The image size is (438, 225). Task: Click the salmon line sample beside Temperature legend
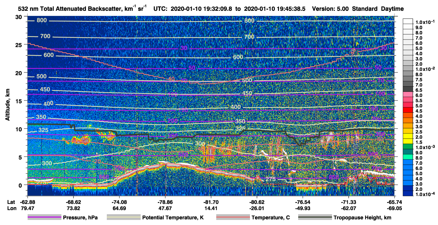(233, 218)
